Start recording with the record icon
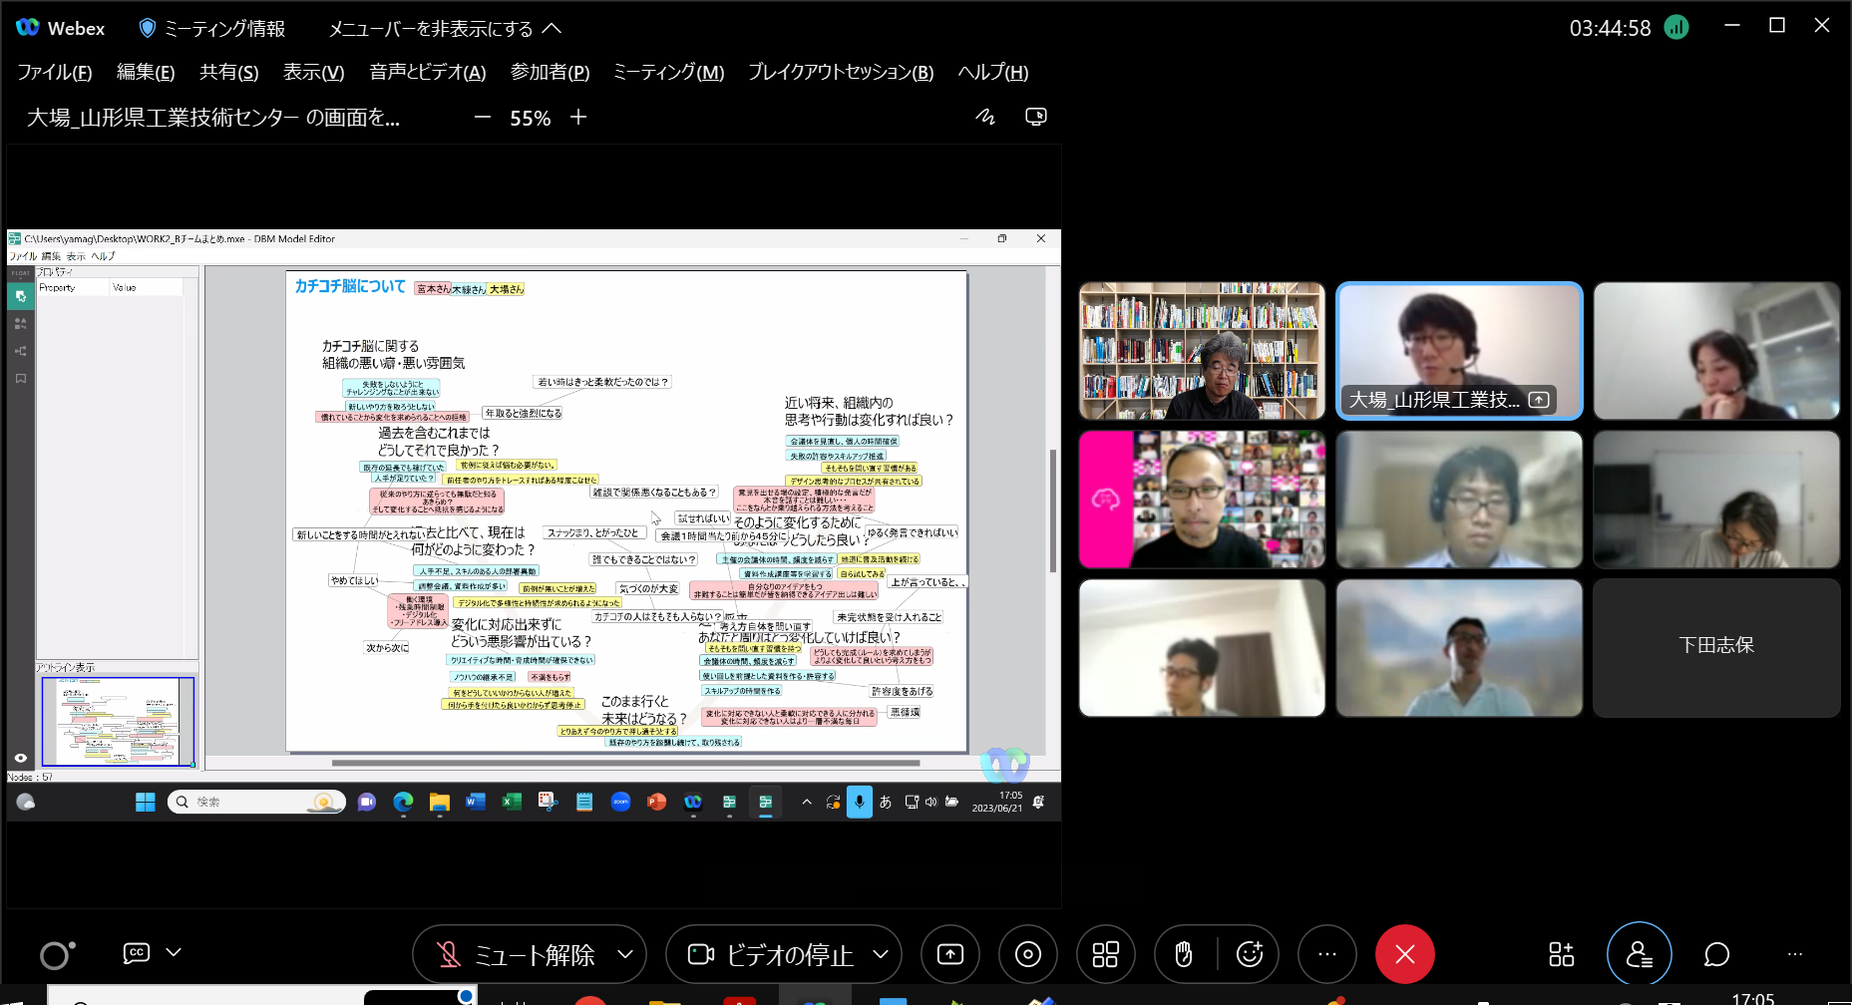The width and height of the screenshot is (1852, 1005). [x=1027, y=954]
